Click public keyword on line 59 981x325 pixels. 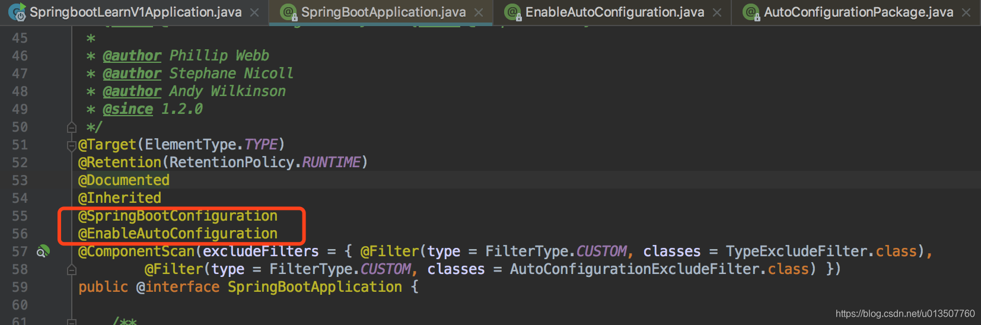pos(103,287)
